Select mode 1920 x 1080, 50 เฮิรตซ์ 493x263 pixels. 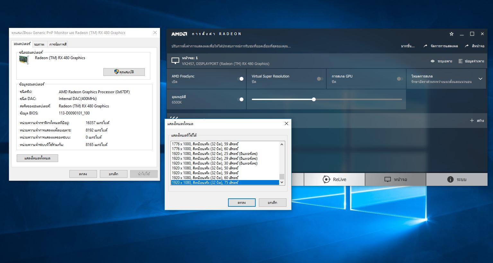225,168
